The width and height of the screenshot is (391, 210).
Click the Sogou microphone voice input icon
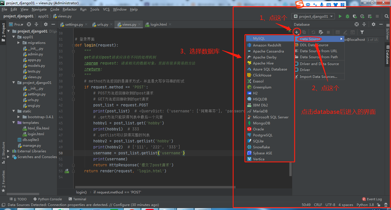322,5
